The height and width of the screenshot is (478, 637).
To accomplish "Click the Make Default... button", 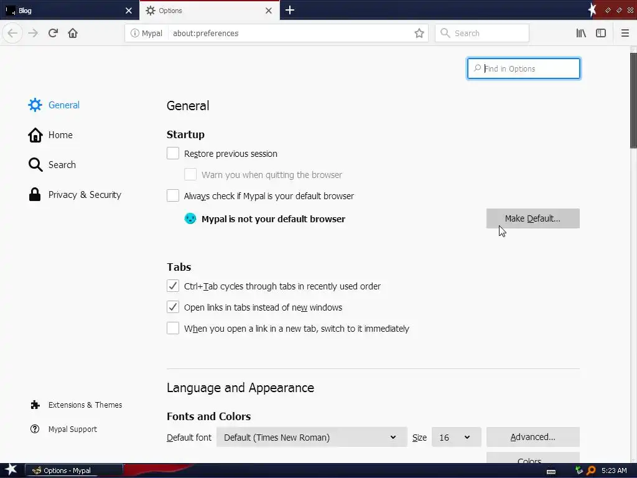I will point(532,218).
